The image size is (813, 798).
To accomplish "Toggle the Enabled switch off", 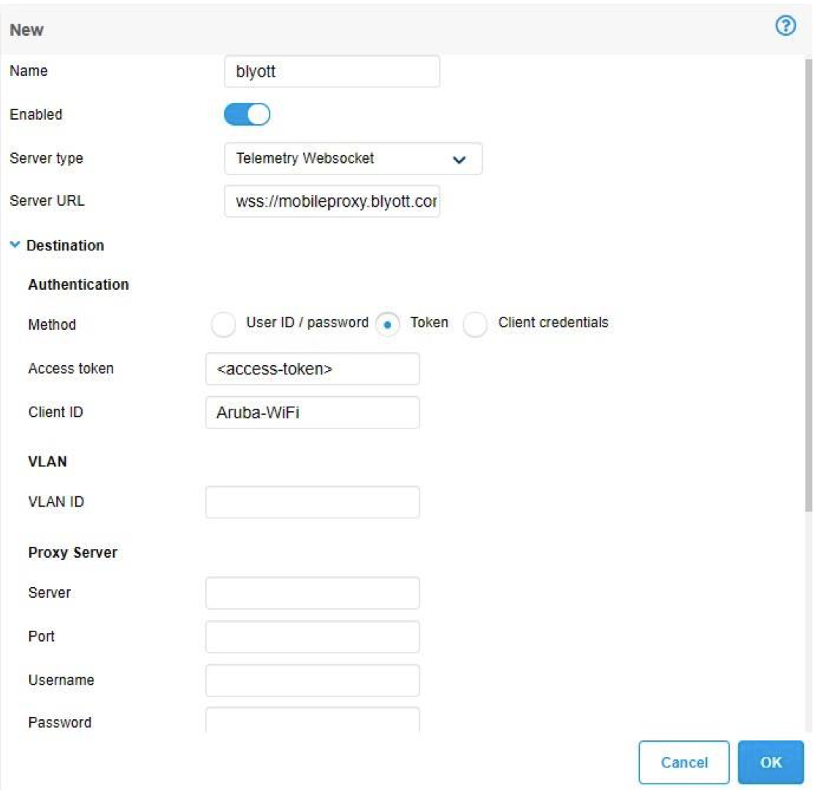I will tap(247, 115).
